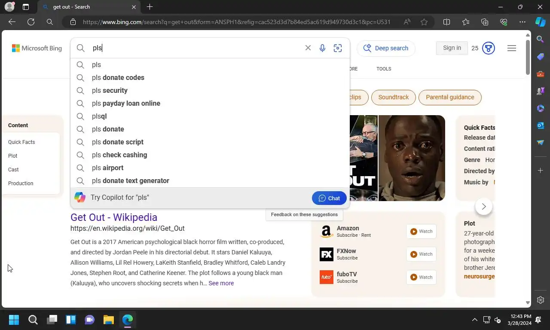550x330 pixels.
Task: Watch on Amazon button
Action: [421, 231]
